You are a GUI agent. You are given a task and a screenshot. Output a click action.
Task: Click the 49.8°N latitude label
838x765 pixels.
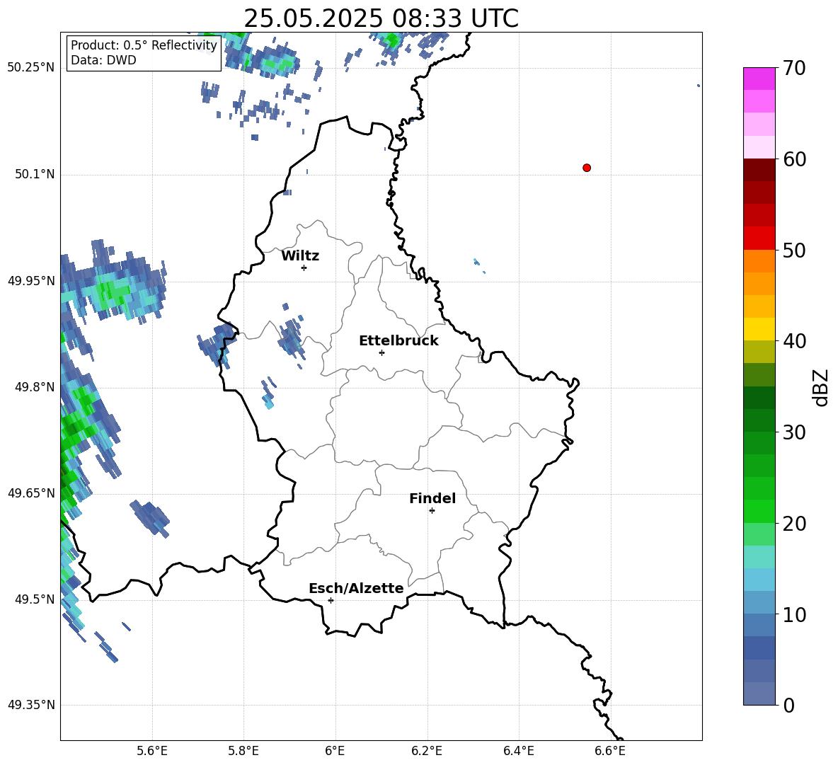[35, 387]
